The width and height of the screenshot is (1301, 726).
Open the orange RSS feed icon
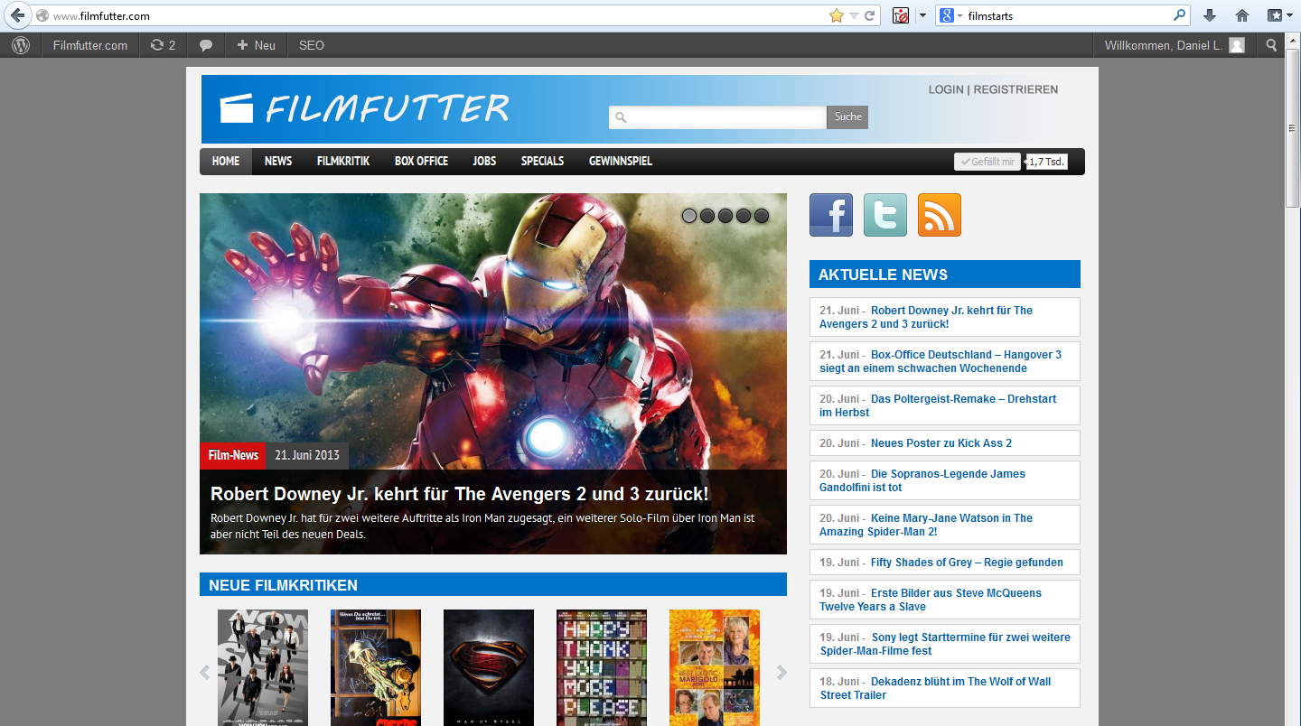[939, 215]
